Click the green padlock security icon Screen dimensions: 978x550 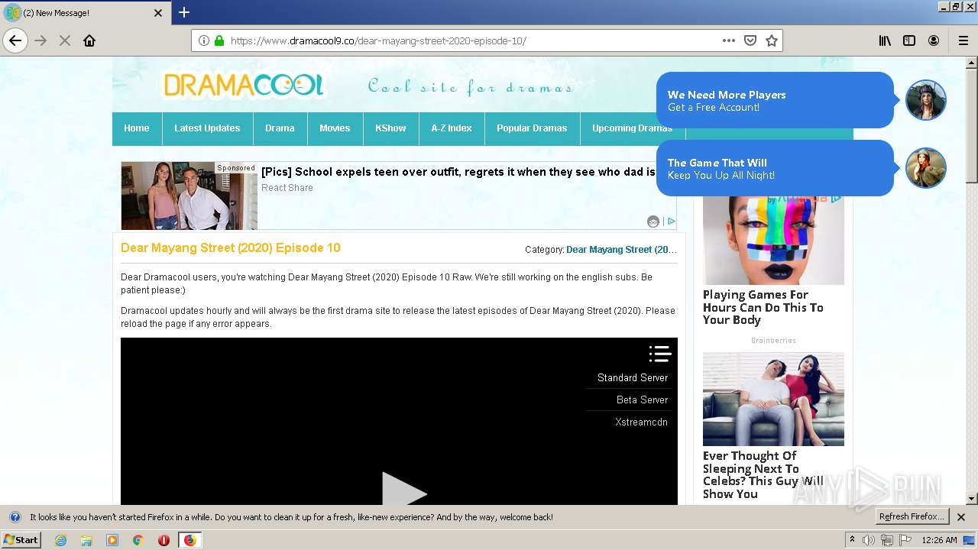point(219,40)
